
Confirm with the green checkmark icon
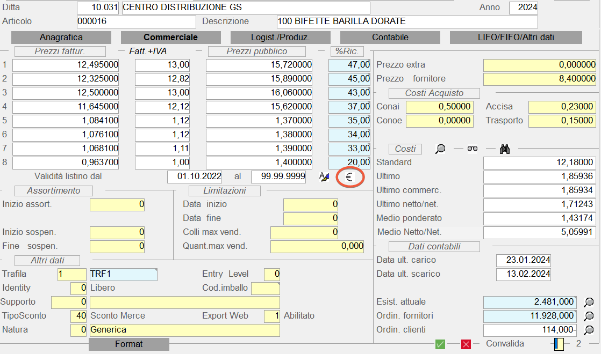(440, 344)
